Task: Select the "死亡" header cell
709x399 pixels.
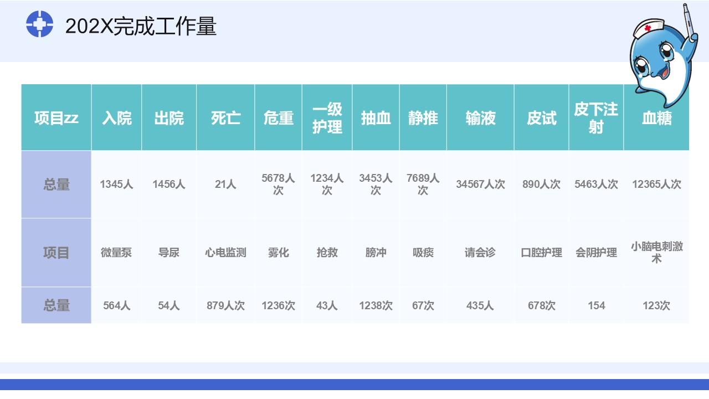Action: (x=225, y=118)
